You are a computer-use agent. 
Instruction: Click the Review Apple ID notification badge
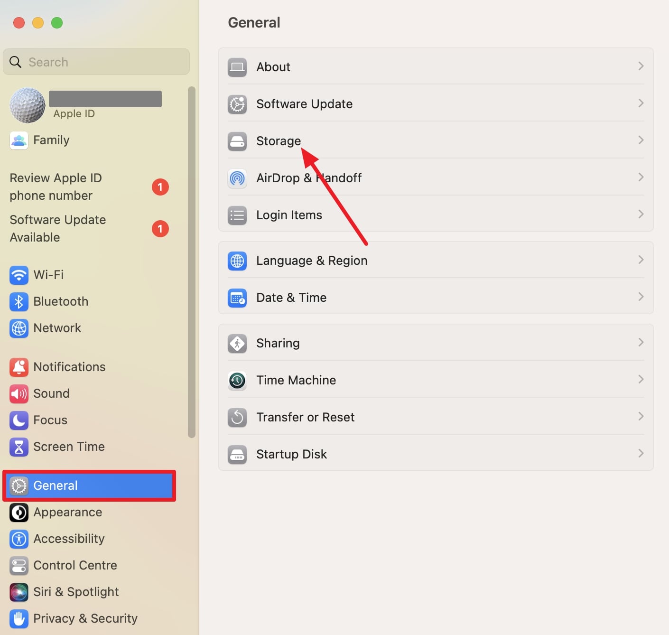point(160,187)
